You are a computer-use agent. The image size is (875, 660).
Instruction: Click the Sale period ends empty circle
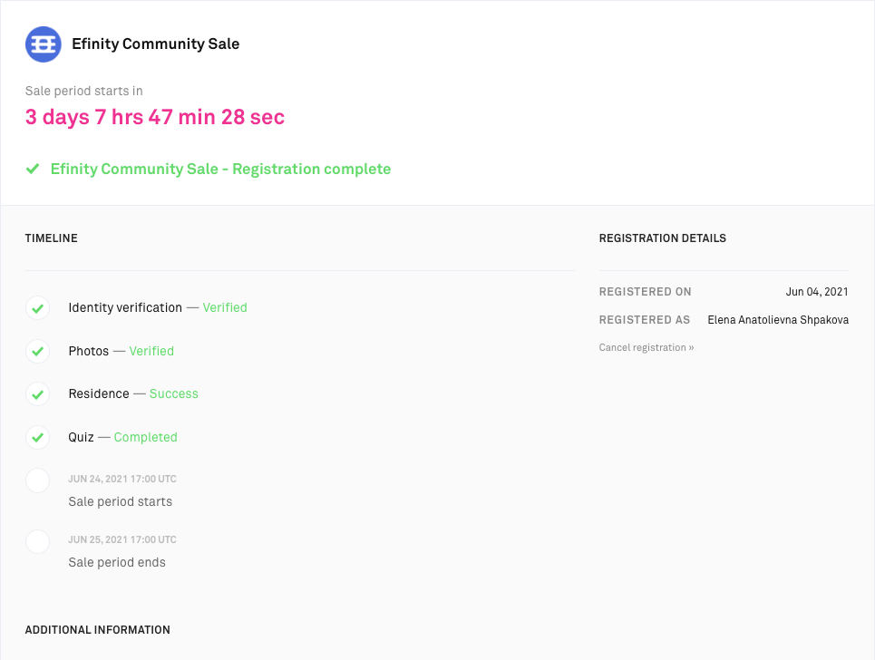pos(37,541)
